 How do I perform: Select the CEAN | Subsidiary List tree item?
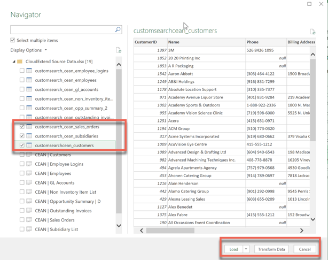point(56,229)
